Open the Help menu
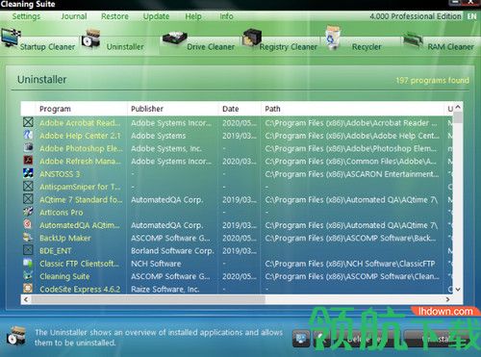This screenshot has height=357, width=481. click(193, 16)
